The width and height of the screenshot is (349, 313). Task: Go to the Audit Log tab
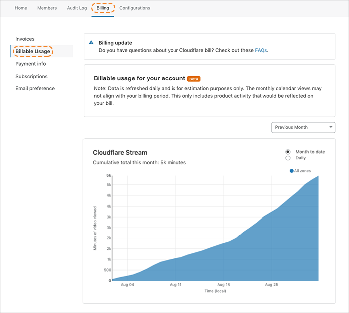(77, 8)
